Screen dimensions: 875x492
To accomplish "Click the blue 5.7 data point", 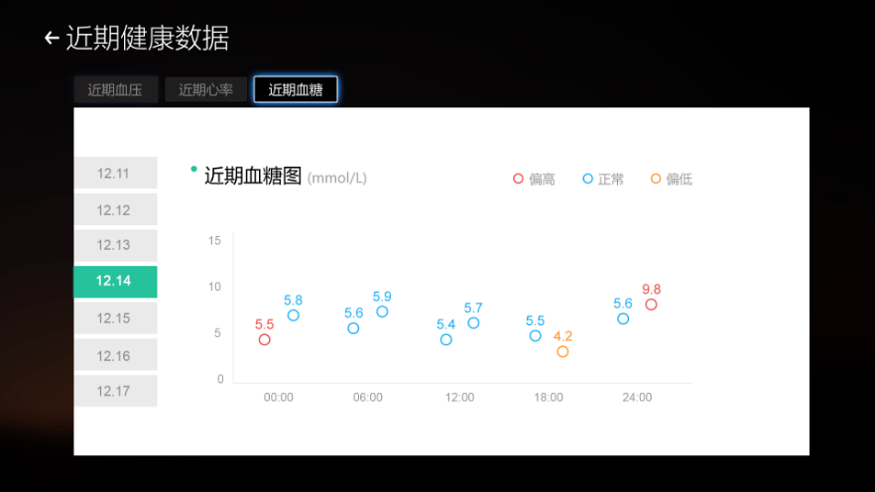I will (473, 323).
